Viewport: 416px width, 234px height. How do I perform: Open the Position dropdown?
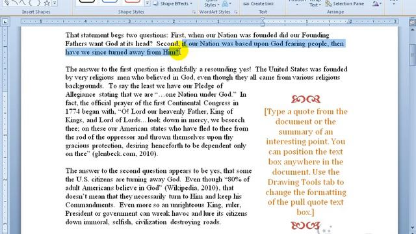[x=297, y=3]
